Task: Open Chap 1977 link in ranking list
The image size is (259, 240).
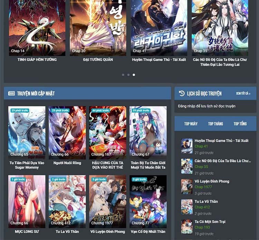Action: pyautogui.click(x=203, y=187)
